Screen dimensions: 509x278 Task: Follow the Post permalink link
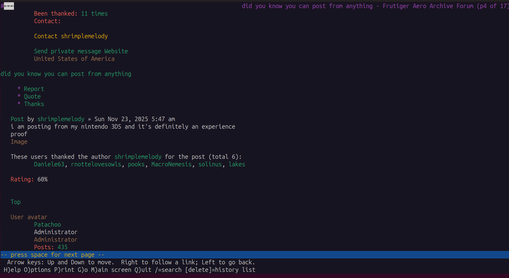click(17, 119)
